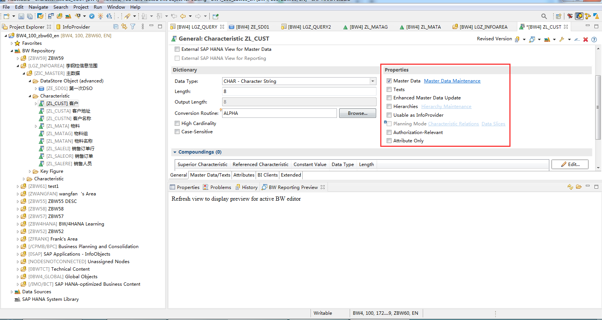Collapse the DataStore Object (advanced) folder
602x320 pixels.
[x=30, y=81]
